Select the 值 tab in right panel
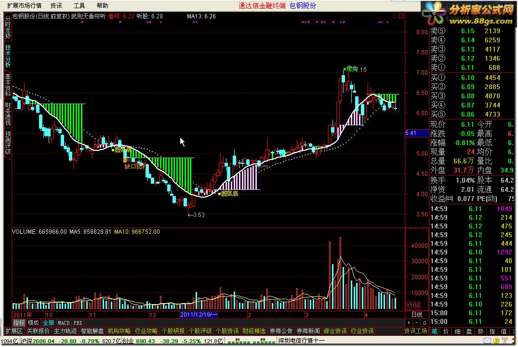Viewport: 518px width, 347px height. click(x=504, y=331)
